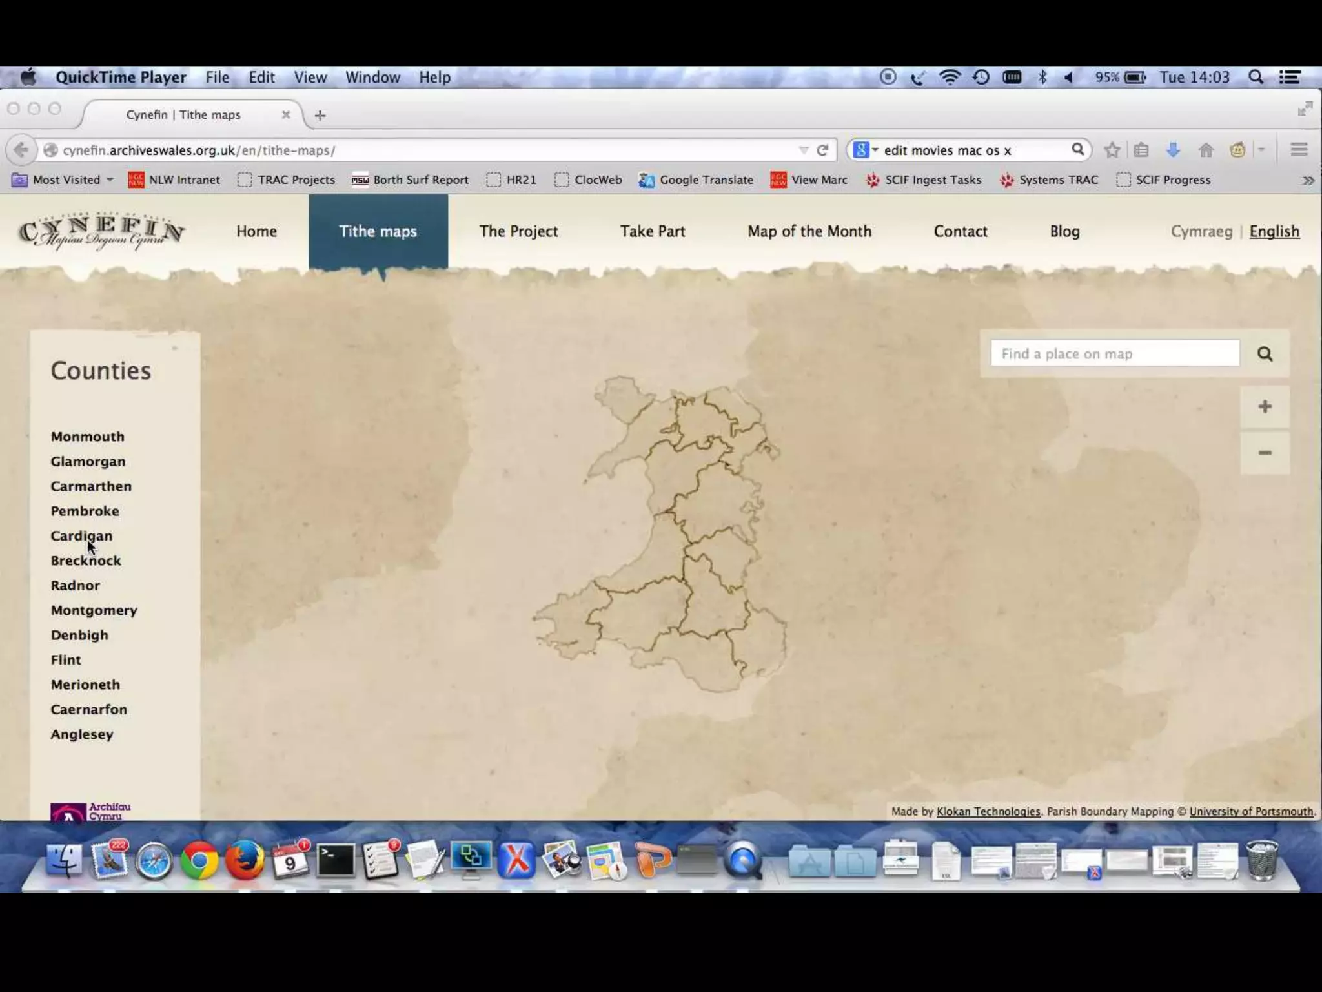Open The Project navigation tab
This screenshot has height=992, width=1322.
pos(518,231)
